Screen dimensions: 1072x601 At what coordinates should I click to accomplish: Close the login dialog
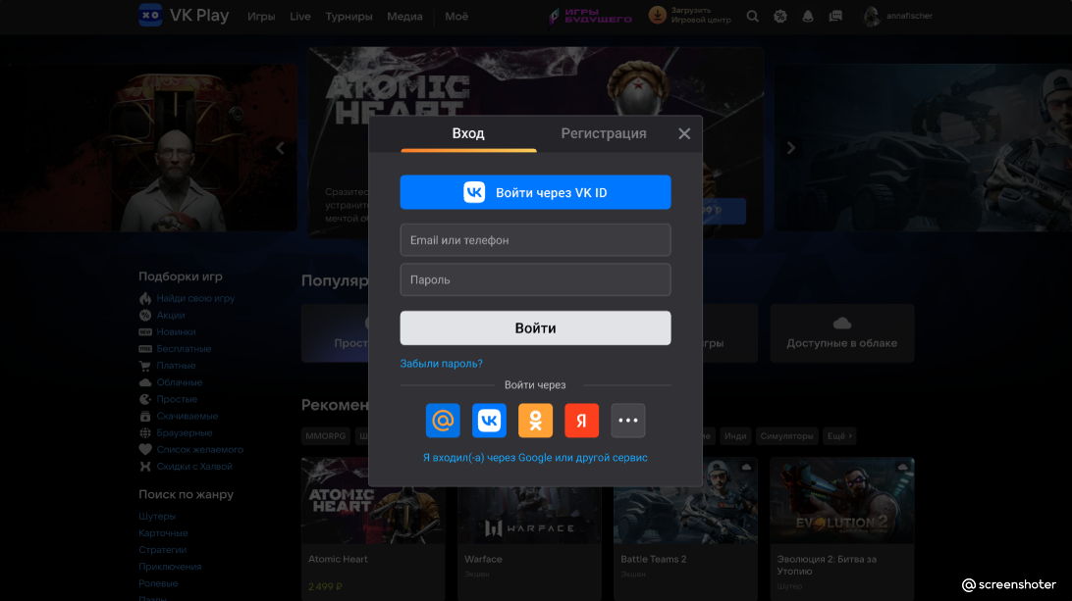click(684, 134)
